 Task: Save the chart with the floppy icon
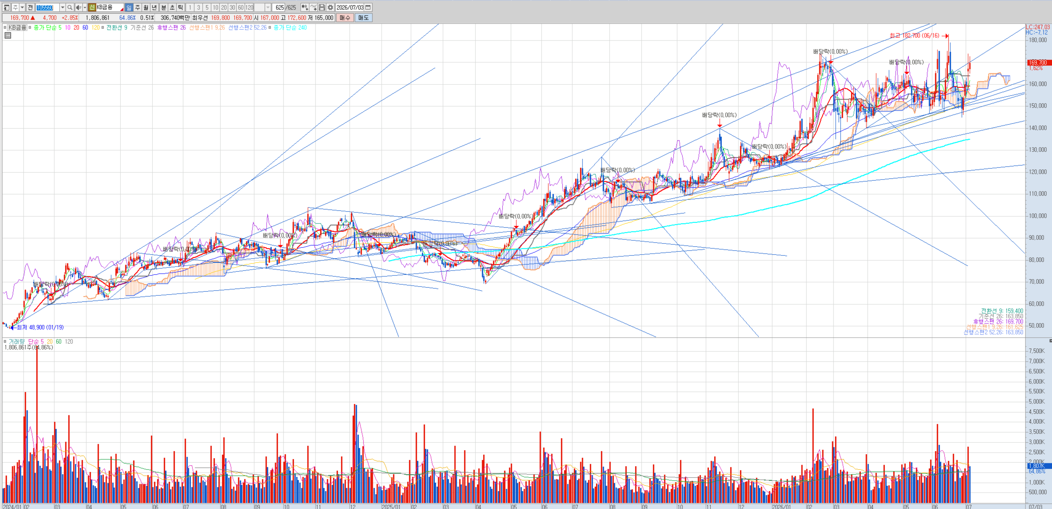[322, 7]
